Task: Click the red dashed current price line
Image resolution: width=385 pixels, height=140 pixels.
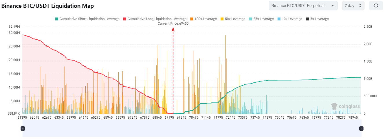Action: (x=173, y=71)
